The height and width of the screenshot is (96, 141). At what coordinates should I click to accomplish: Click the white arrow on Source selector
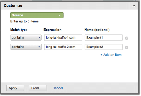click(60, 15)
